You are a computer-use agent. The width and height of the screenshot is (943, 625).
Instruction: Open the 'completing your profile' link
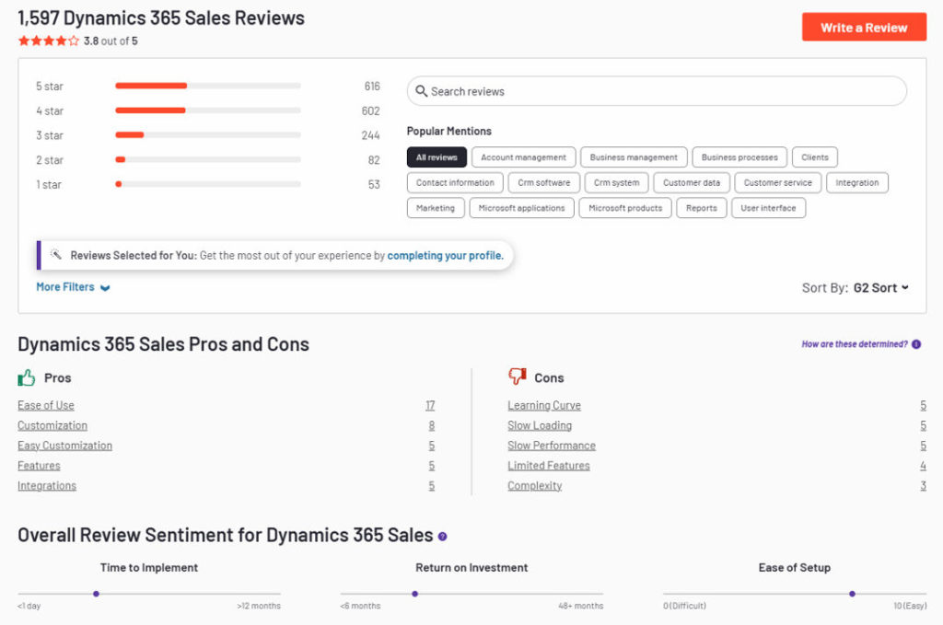(445, 255)
